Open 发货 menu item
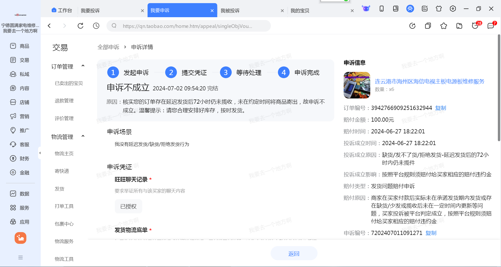501x267 pixels. pos(59,189)
